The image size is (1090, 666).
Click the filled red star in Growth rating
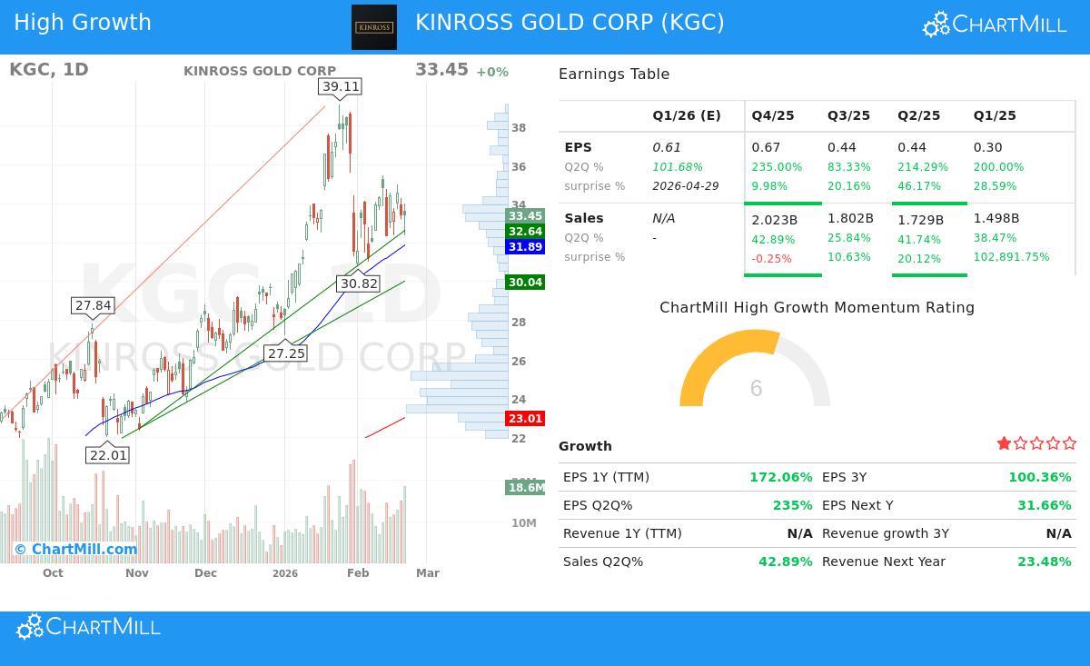coord(1004,443)
